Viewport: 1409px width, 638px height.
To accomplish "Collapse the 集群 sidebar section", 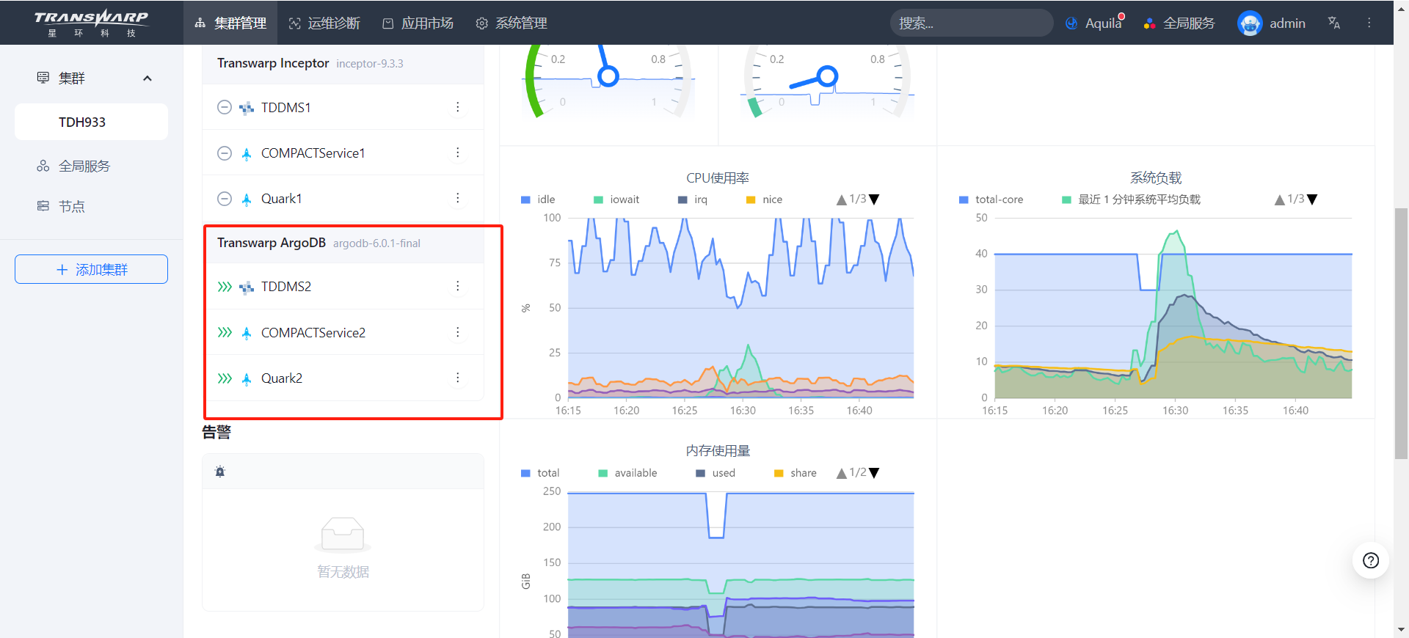I will tap(148, 78).
